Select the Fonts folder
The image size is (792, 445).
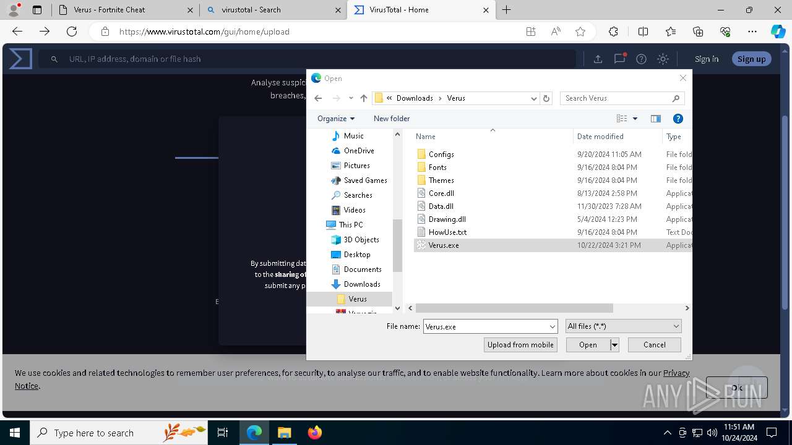tap(437, 167)
